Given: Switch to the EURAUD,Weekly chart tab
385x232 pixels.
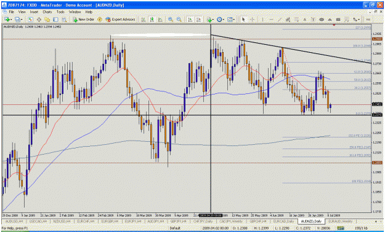Looking at the screenshot, I should click(340, 221).
